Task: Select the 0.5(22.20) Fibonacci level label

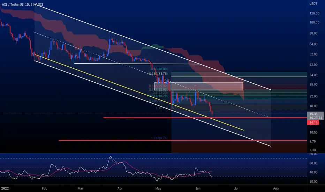Action: pyautogui.click(x=160, y=93)
